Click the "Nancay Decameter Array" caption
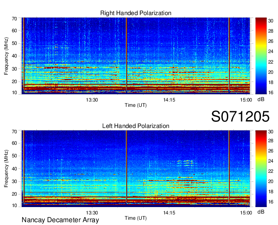This screenshot has width=278, height=225. click(60, 220)
